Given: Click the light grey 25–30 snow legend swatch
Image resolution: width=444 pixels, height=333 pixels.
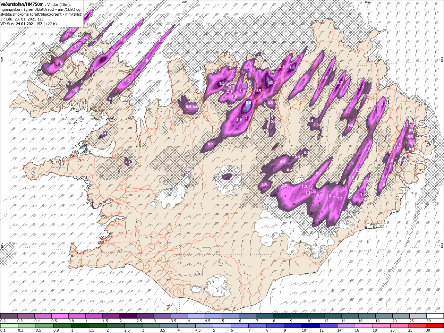Looking at the screenshot, I should click(x=418, y=316).
